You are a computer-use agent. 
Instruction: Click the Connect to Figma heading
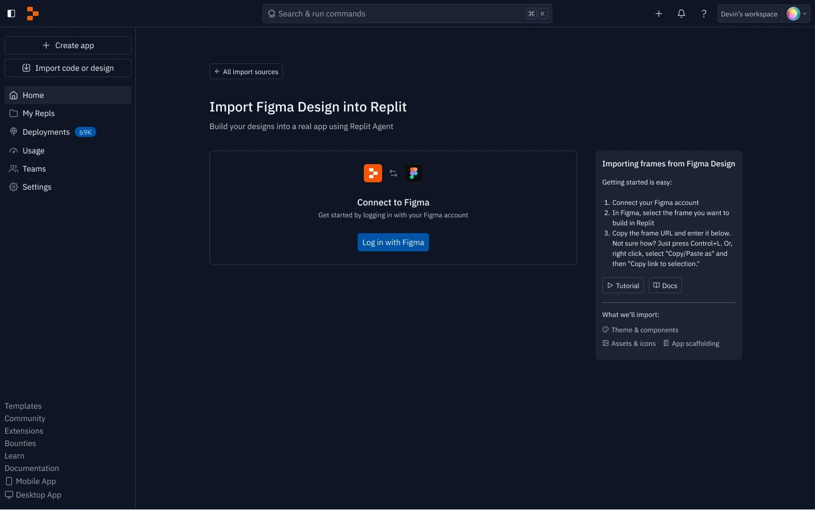pyautogui.click(x=393, y=202)
